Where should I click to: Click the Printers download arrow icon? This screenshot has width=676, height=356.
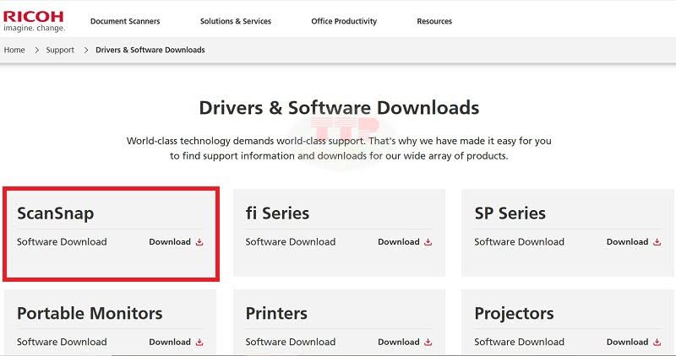click(x=428, y=343)
